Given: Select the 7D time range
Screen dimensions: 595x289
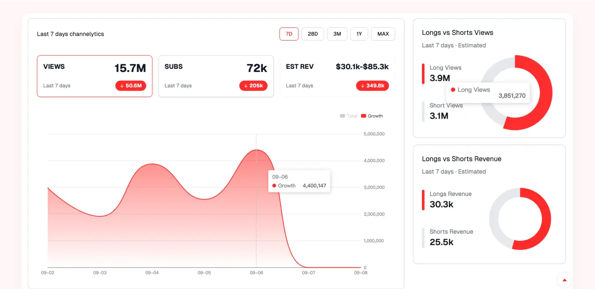Looking at the screenshot, I should pyautogui.click(x=289, y=34).
